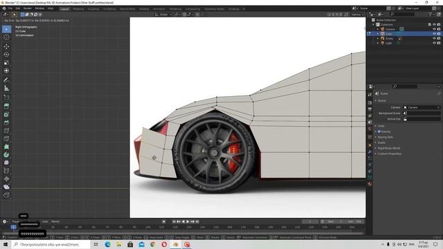
Task: Select the Shear tool
Action: coord(6,187)
